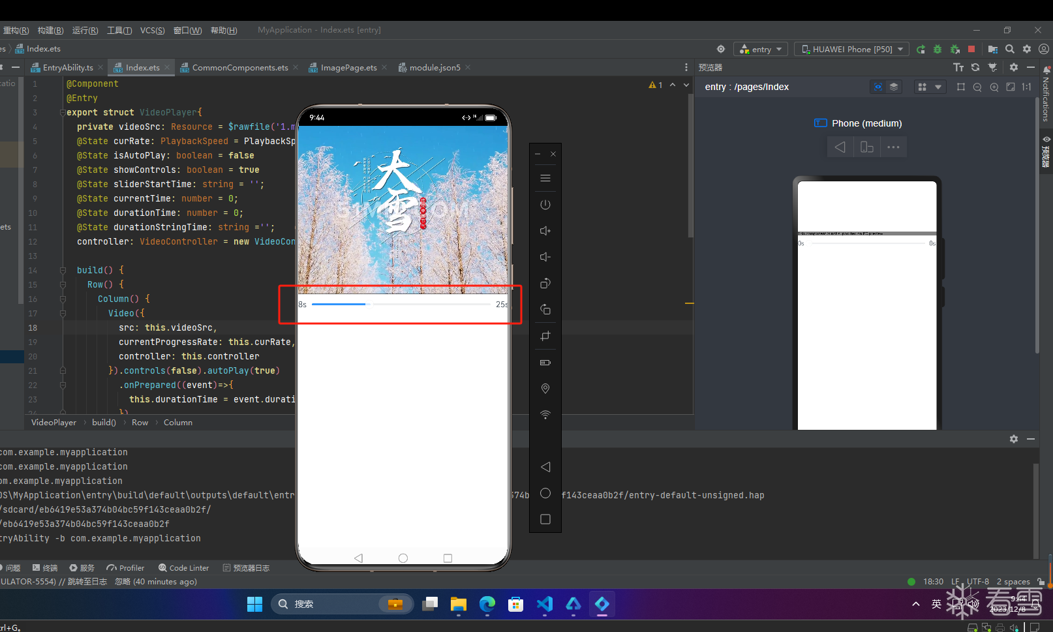Toggle the previewer inspector eye icon
This screenshot has width=1053, height=632.
pyautogui.click(x=878, y=87)
